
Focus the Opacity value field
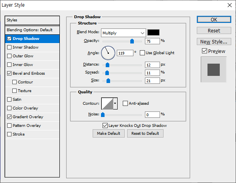pos(152,41)
